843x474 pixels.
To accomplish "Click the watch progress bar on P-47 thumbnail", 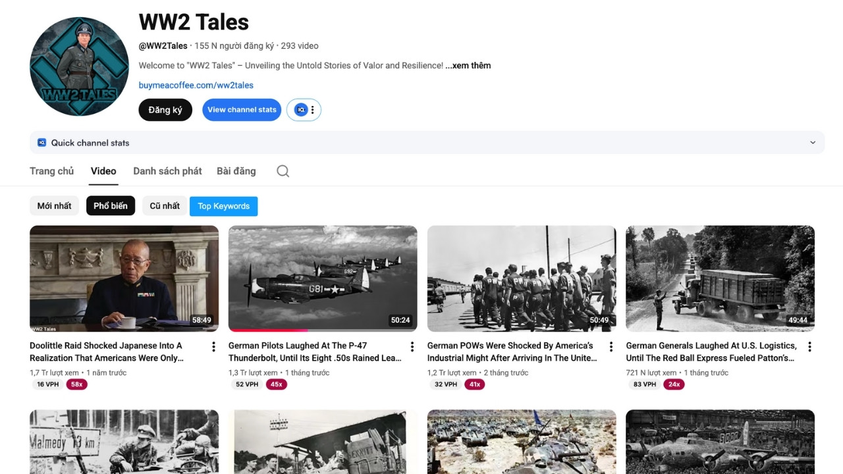I will (323, 330).
